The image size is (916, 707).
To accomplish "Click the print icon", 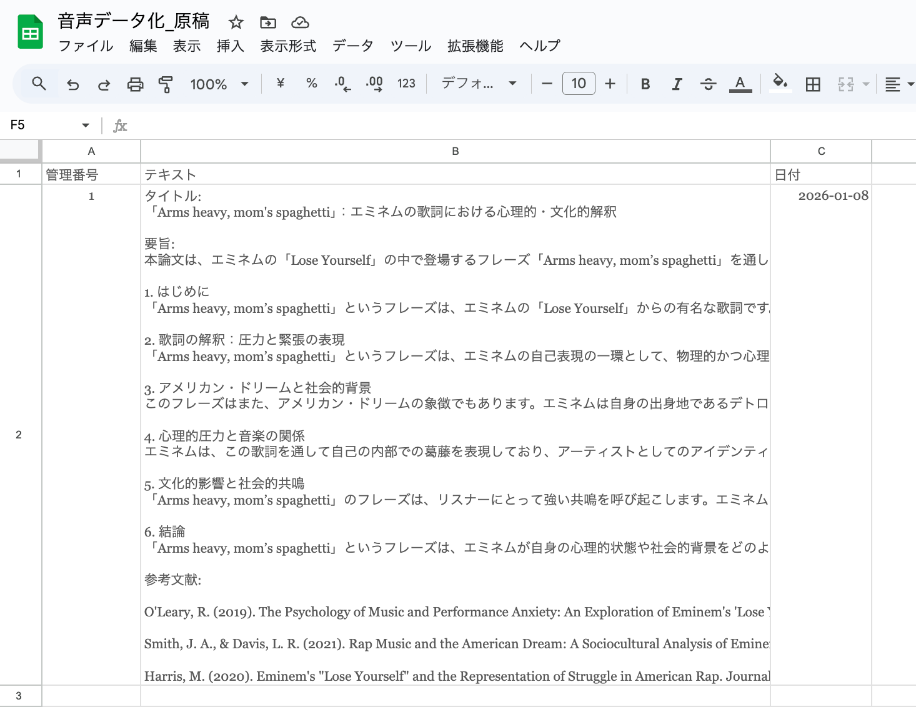I will coord(135,84).
